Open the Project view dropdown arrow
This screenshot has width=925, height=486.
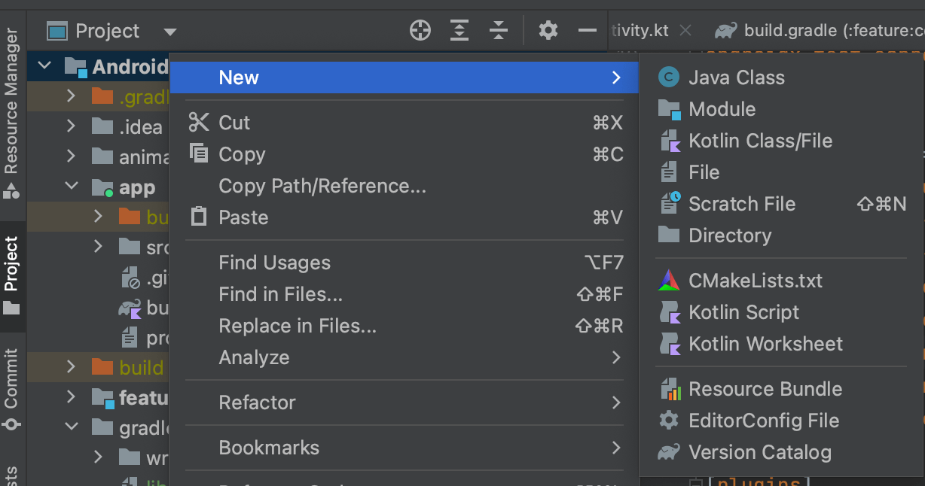(x=170, y=32)
